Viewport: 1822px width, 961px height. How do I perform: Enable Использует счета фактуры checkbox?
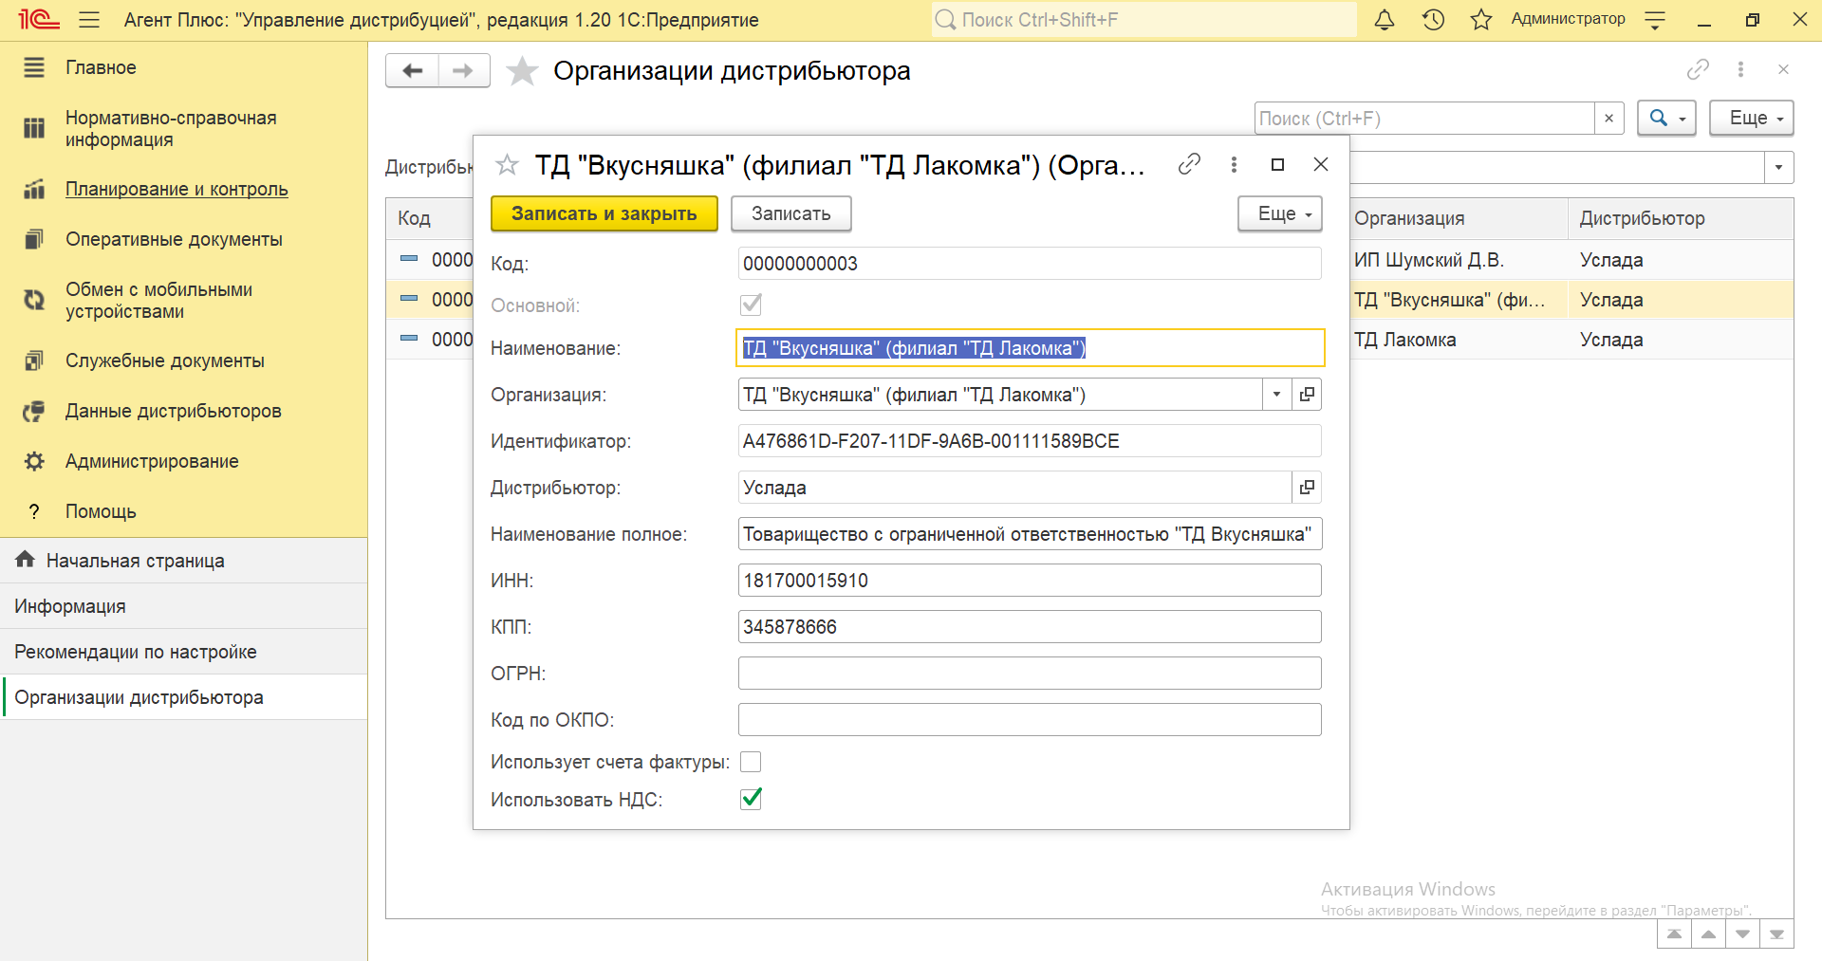pos(751,762)
